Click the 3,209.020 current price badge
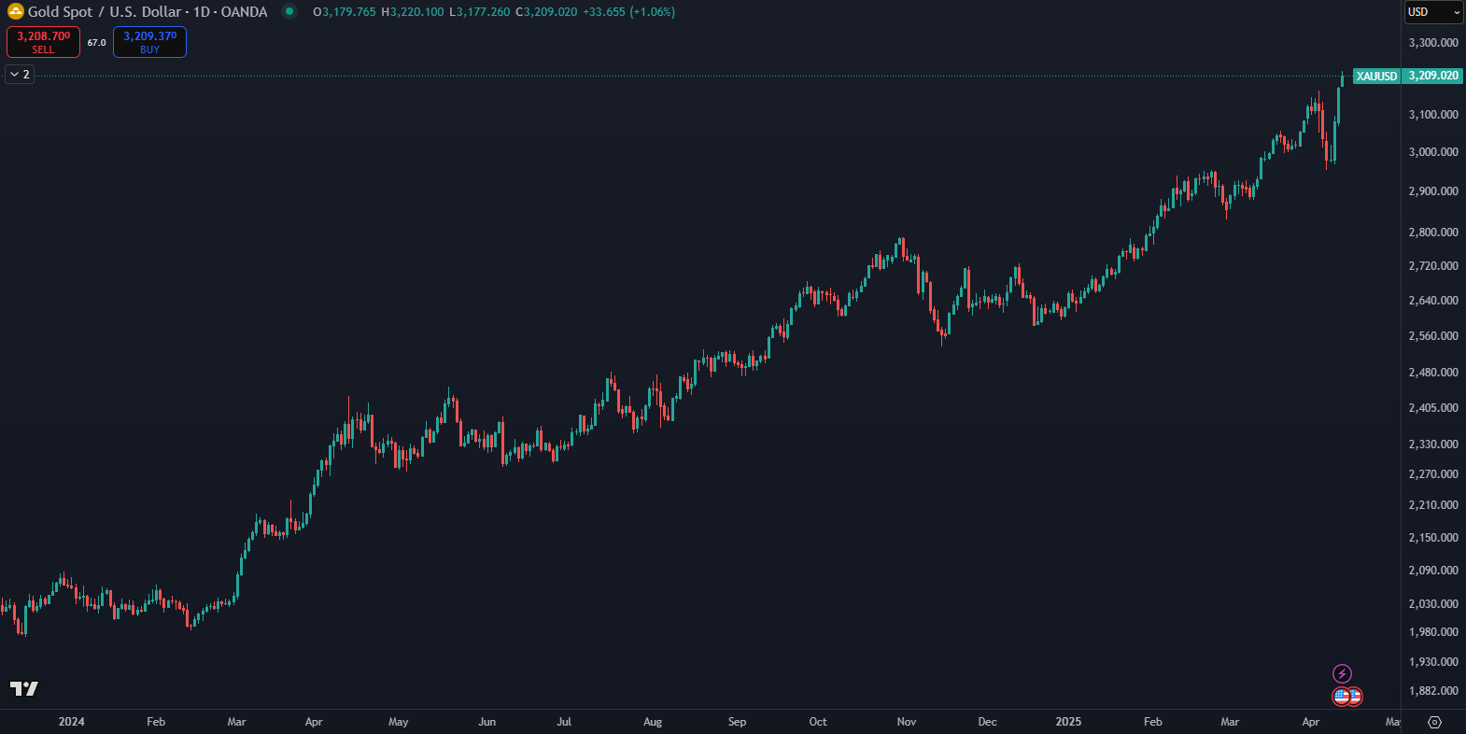 point(1432,76)
